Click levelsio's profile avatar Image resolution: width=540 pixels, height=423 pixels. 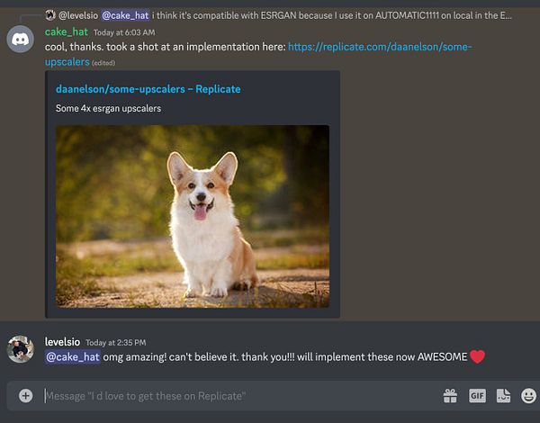click(x=21, y=349)
